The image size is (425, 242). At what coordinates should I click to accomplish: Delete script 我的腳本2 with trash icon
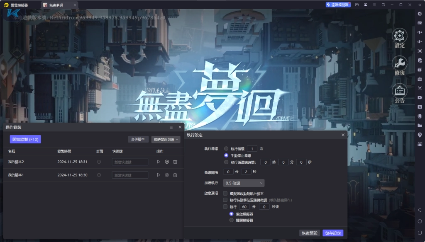(175, 162)
